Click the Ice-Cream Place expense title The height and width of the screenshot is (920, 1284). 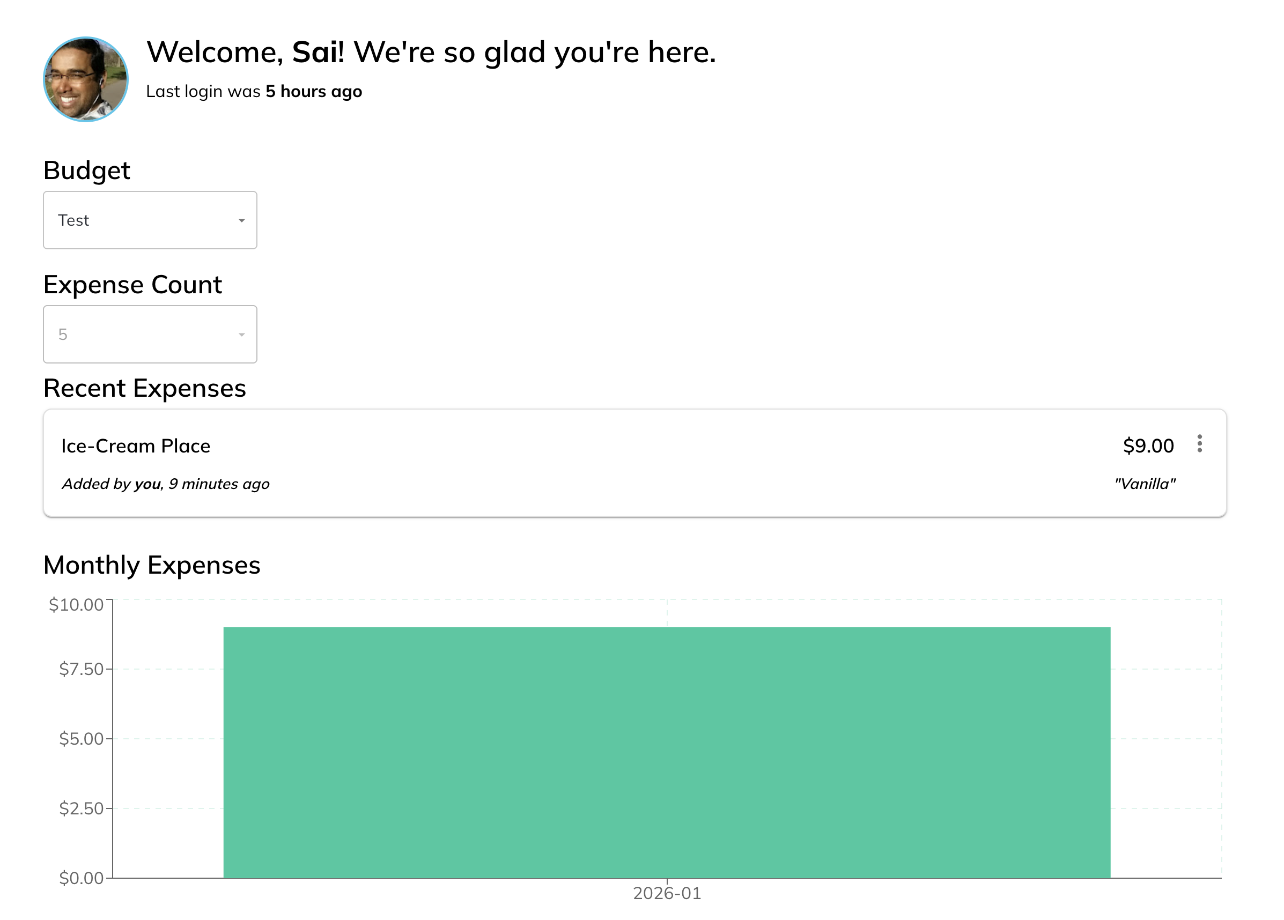point(136,446)
